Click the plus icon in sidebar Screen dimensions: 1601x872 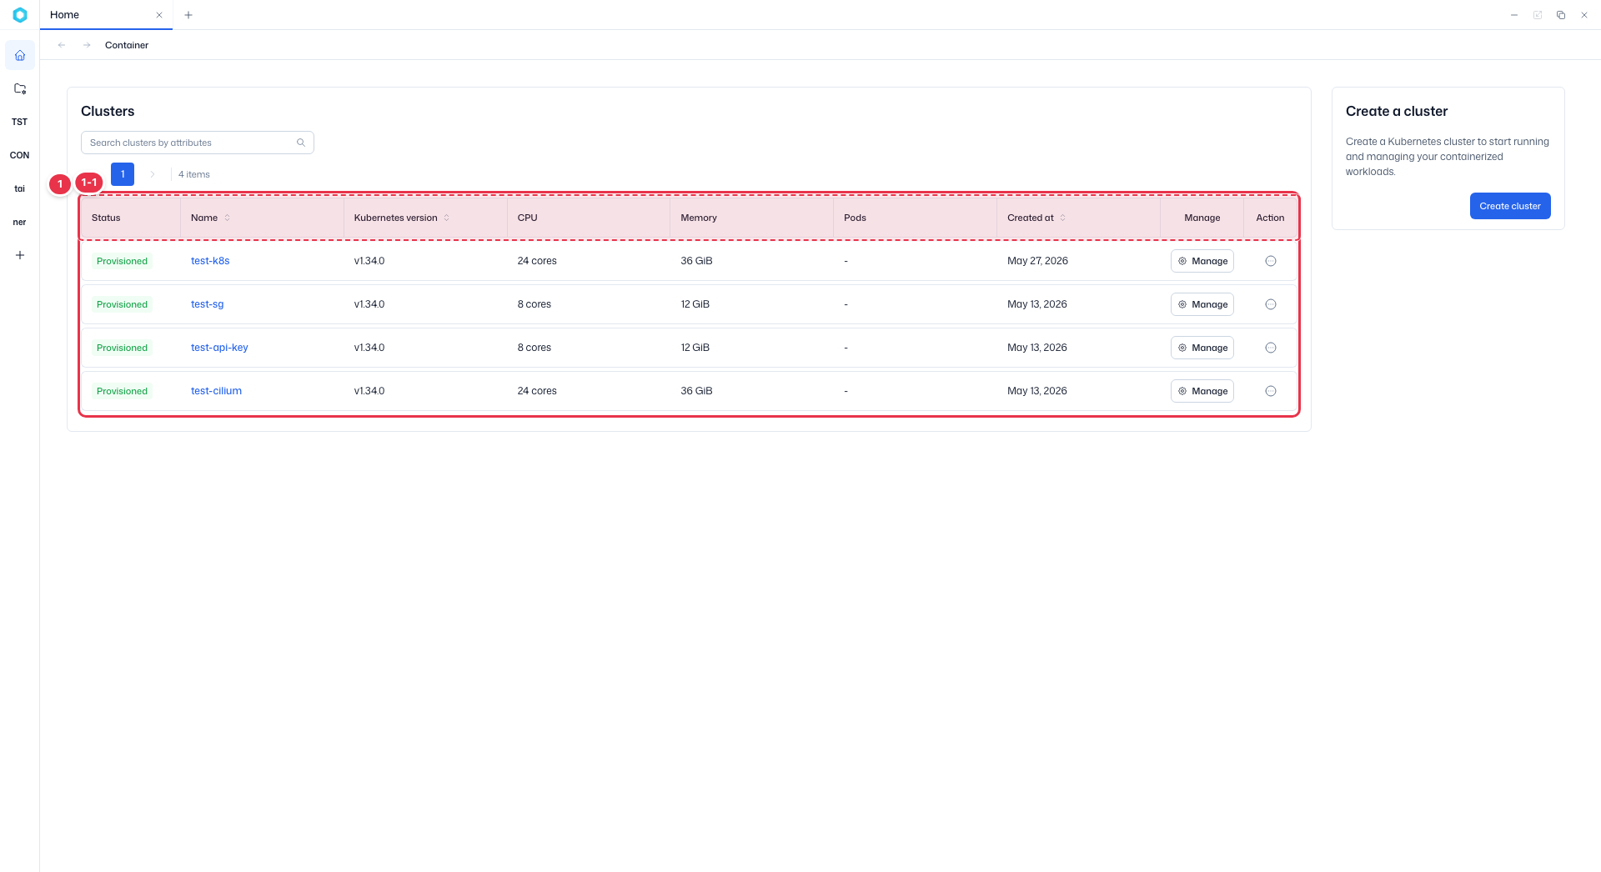tap(20, 255)
